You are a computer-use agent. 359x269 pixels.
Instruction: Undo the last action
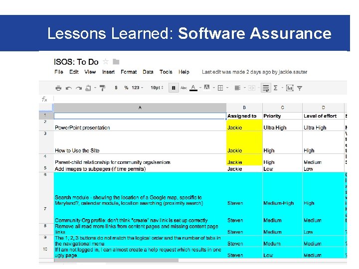tap(69, 88)
